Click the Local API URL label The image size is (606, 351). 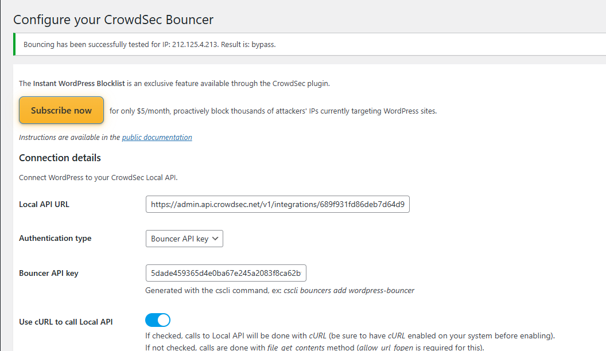[x=44, y=204]
